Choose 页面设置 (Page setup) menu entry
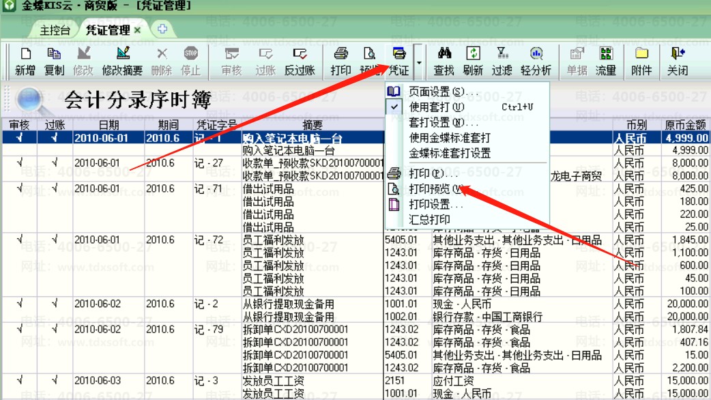 [444, 91]
